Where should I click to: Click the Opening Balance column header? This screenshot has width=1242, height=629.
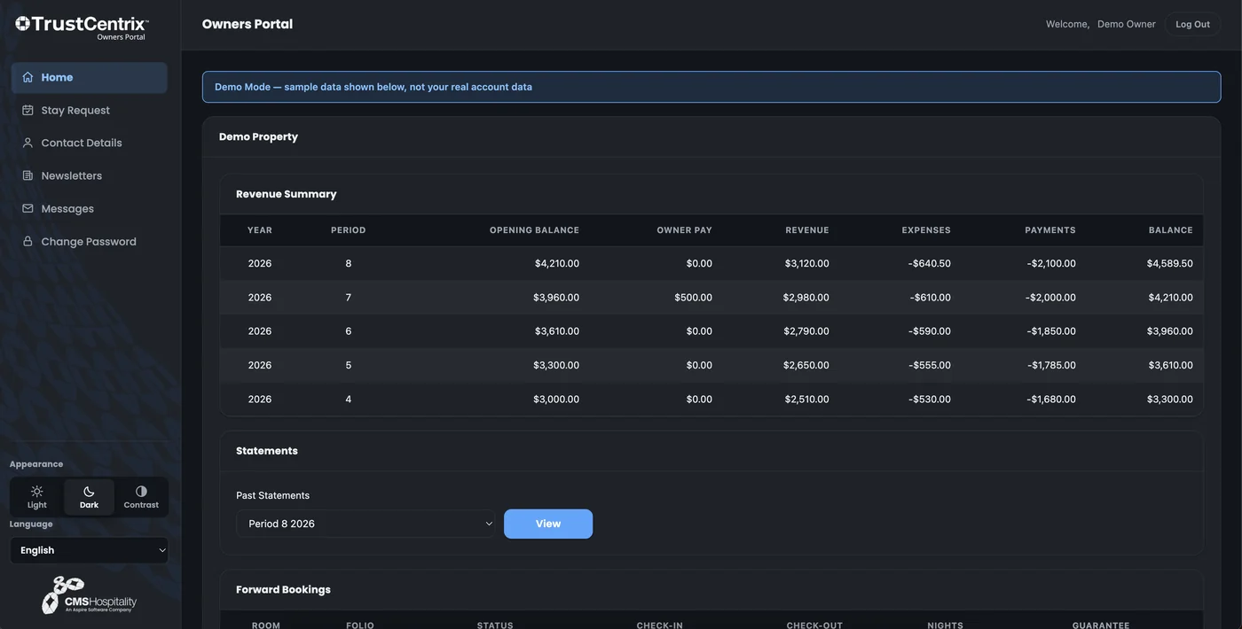(534, 230)
